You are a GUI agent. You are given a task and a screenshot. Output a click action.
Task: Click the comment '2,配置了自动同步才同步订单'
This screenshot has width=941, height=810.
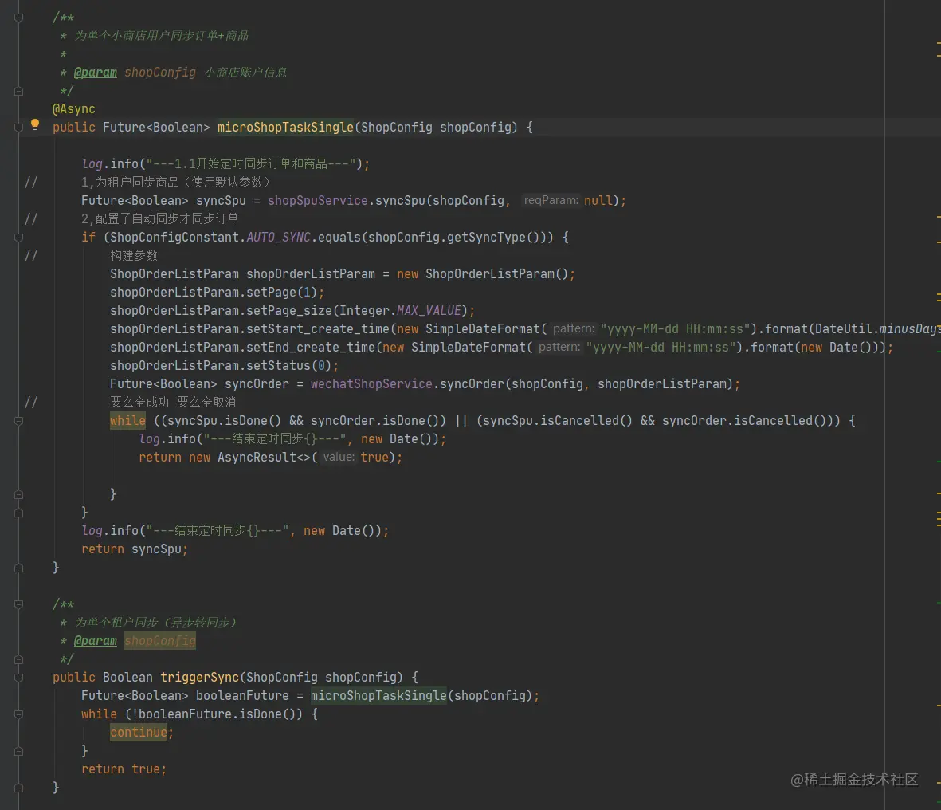coord(159,218)
